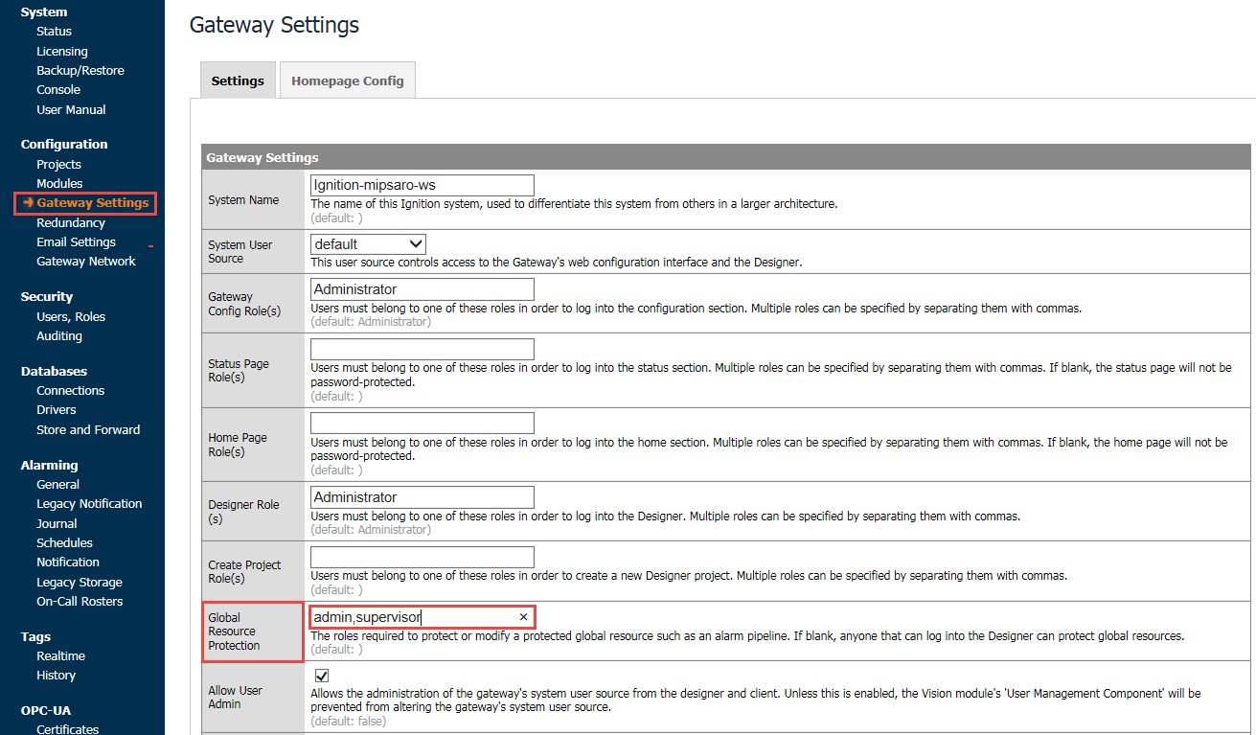Navigate to database Connections
The image size is (1256, 735).
pos(71,390)
